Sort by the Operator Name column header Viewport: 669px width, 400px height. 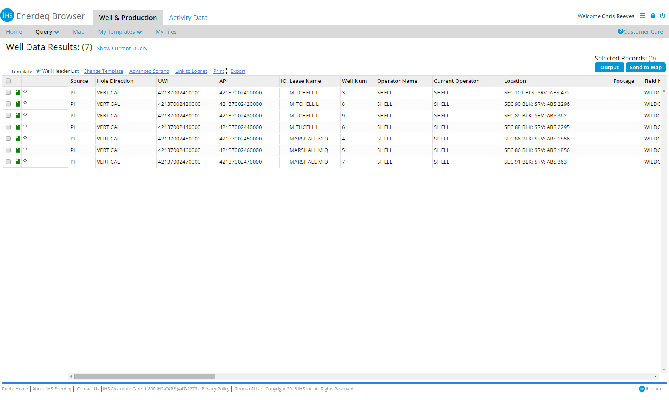pos(397,81)
